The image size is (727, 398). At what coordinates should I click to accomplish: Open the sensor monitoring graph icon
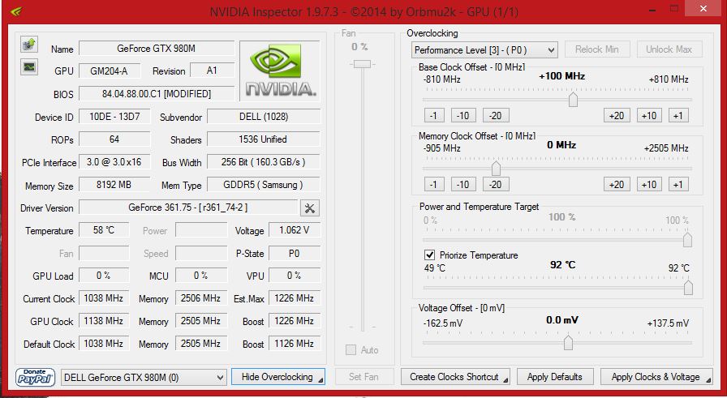click(x=29, y=66)
